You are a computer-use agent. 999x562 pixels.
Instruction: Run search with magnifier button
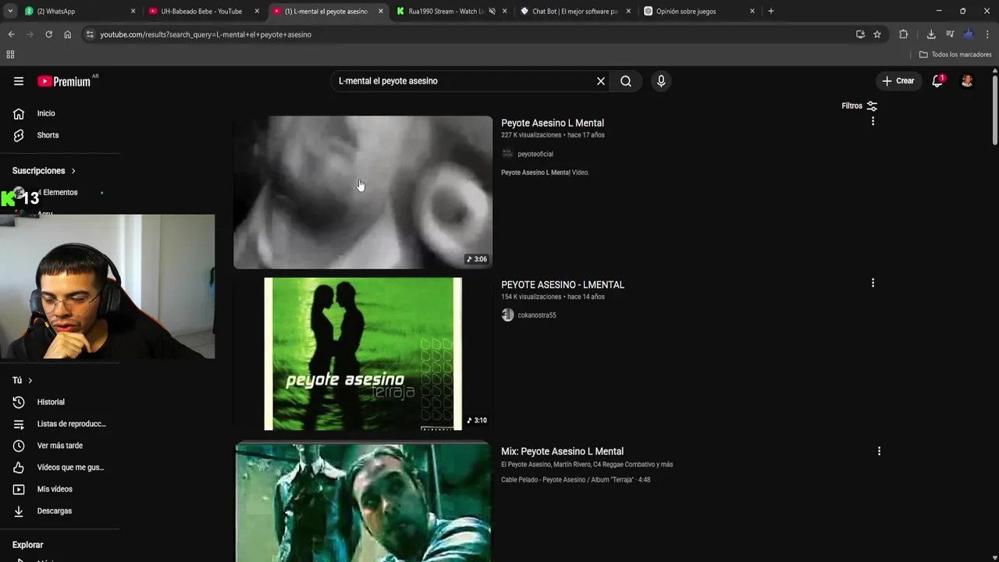point(626,81)
